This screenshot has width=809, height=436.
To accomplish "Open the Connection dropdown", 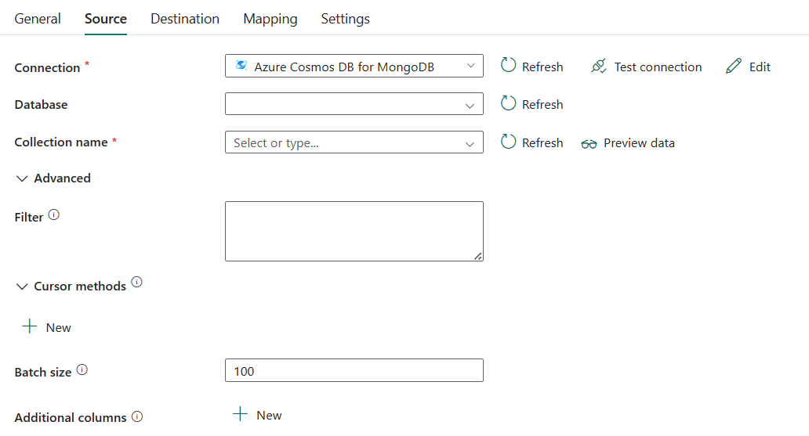I will click(x=354, y=66).
